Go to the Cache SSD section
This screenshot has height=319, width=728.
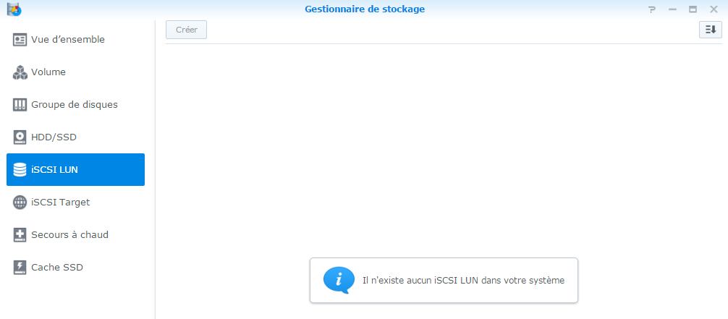75,268
